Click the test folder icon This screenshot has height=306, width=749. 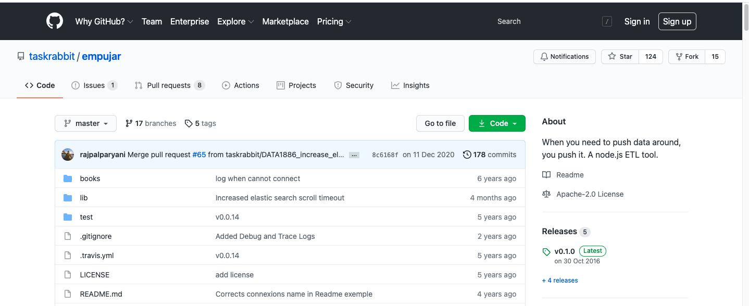68,217
